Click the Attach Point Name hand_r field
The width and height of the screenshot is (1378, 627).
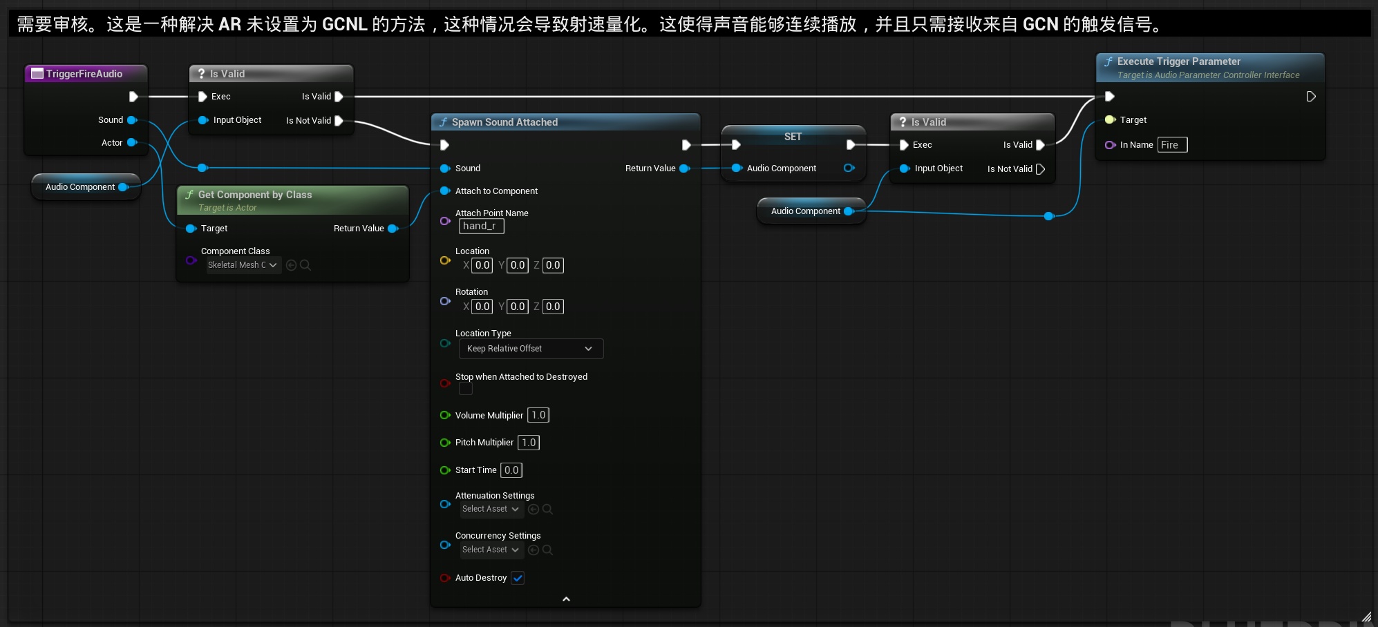tap(481, 226)
